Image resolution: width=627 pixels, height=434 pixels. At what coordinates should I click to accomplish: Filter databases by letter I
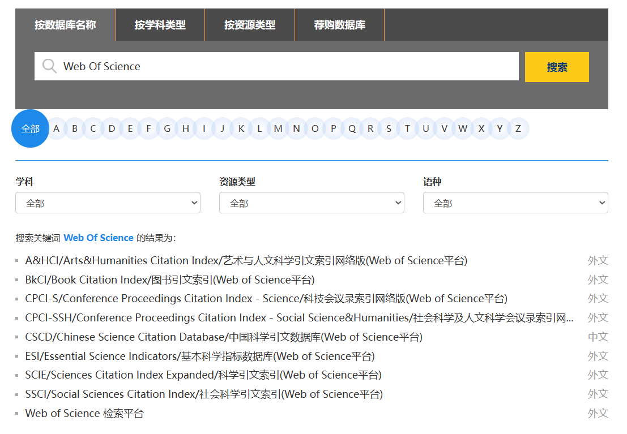point(204,128)
